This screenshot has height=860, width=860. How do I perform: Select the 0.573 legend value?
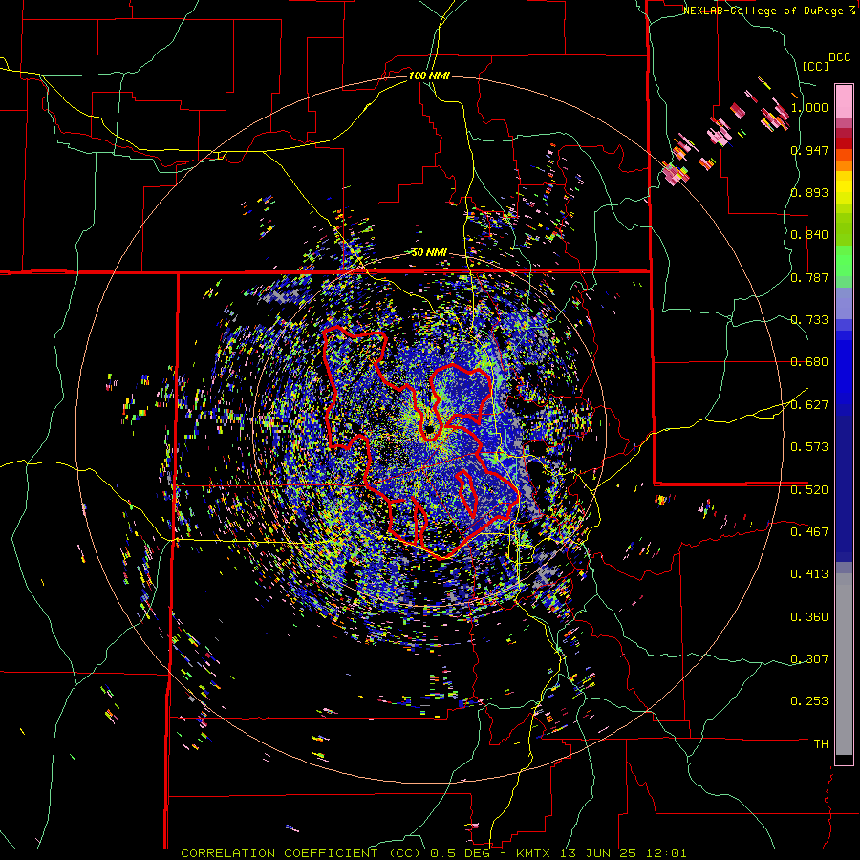pos(809,447)
